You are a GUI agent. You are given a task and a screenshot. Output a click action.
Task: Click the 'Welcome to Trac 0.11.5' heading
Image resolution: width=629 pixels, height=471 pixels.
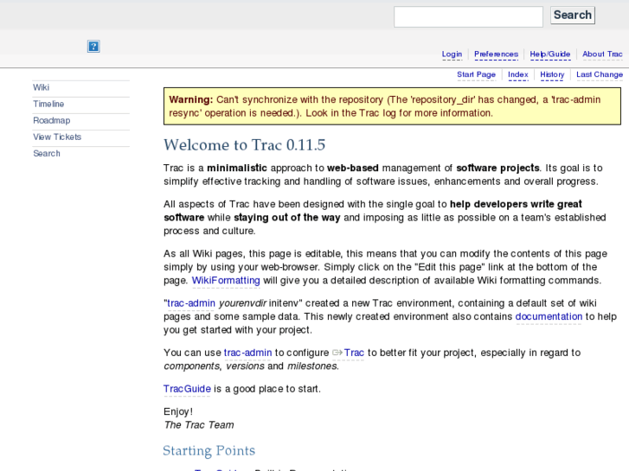244,145
